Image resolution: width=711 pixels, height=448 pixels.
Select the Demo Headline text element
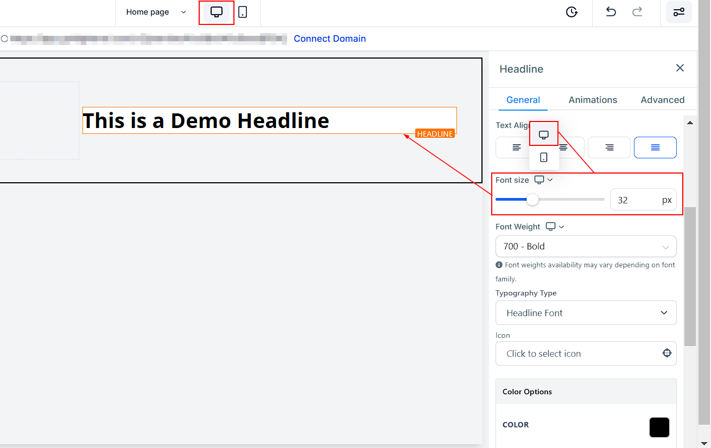269,120
